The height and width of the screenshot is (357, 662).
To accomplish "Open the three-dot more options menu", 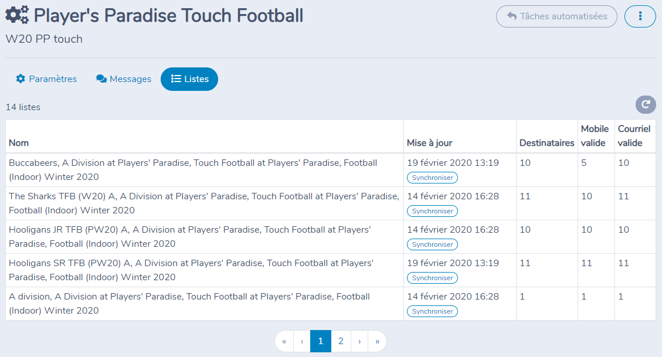I will [x=640, y=16].
